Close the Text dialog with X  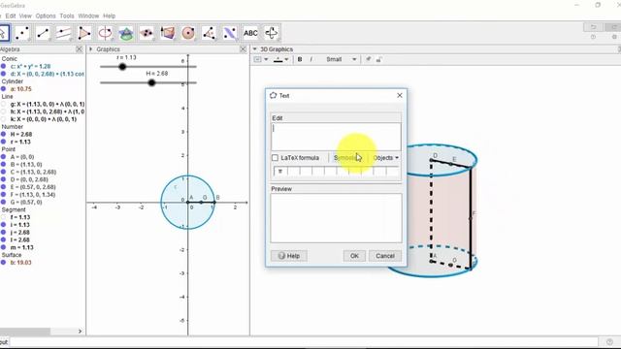pyautogui.click(x=400, y=95)
